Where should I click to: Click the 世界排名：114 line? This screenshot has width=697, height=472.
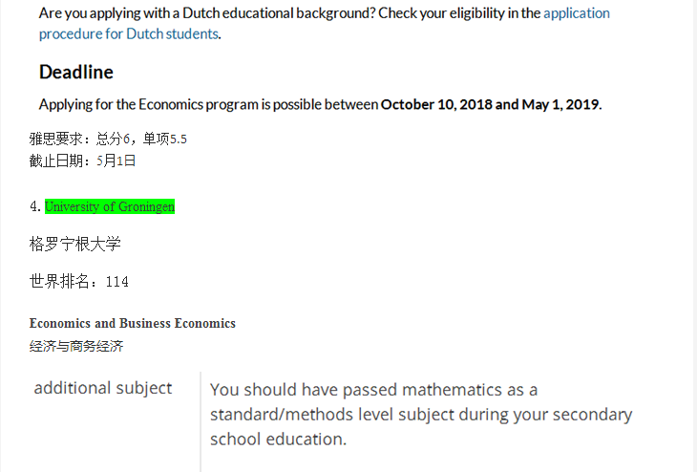click(79, 282)
